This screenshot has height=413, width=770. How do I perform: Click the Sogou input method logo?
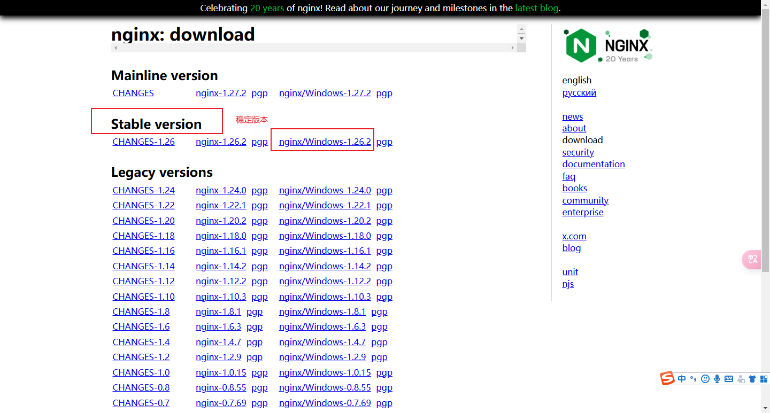point(667,378)
